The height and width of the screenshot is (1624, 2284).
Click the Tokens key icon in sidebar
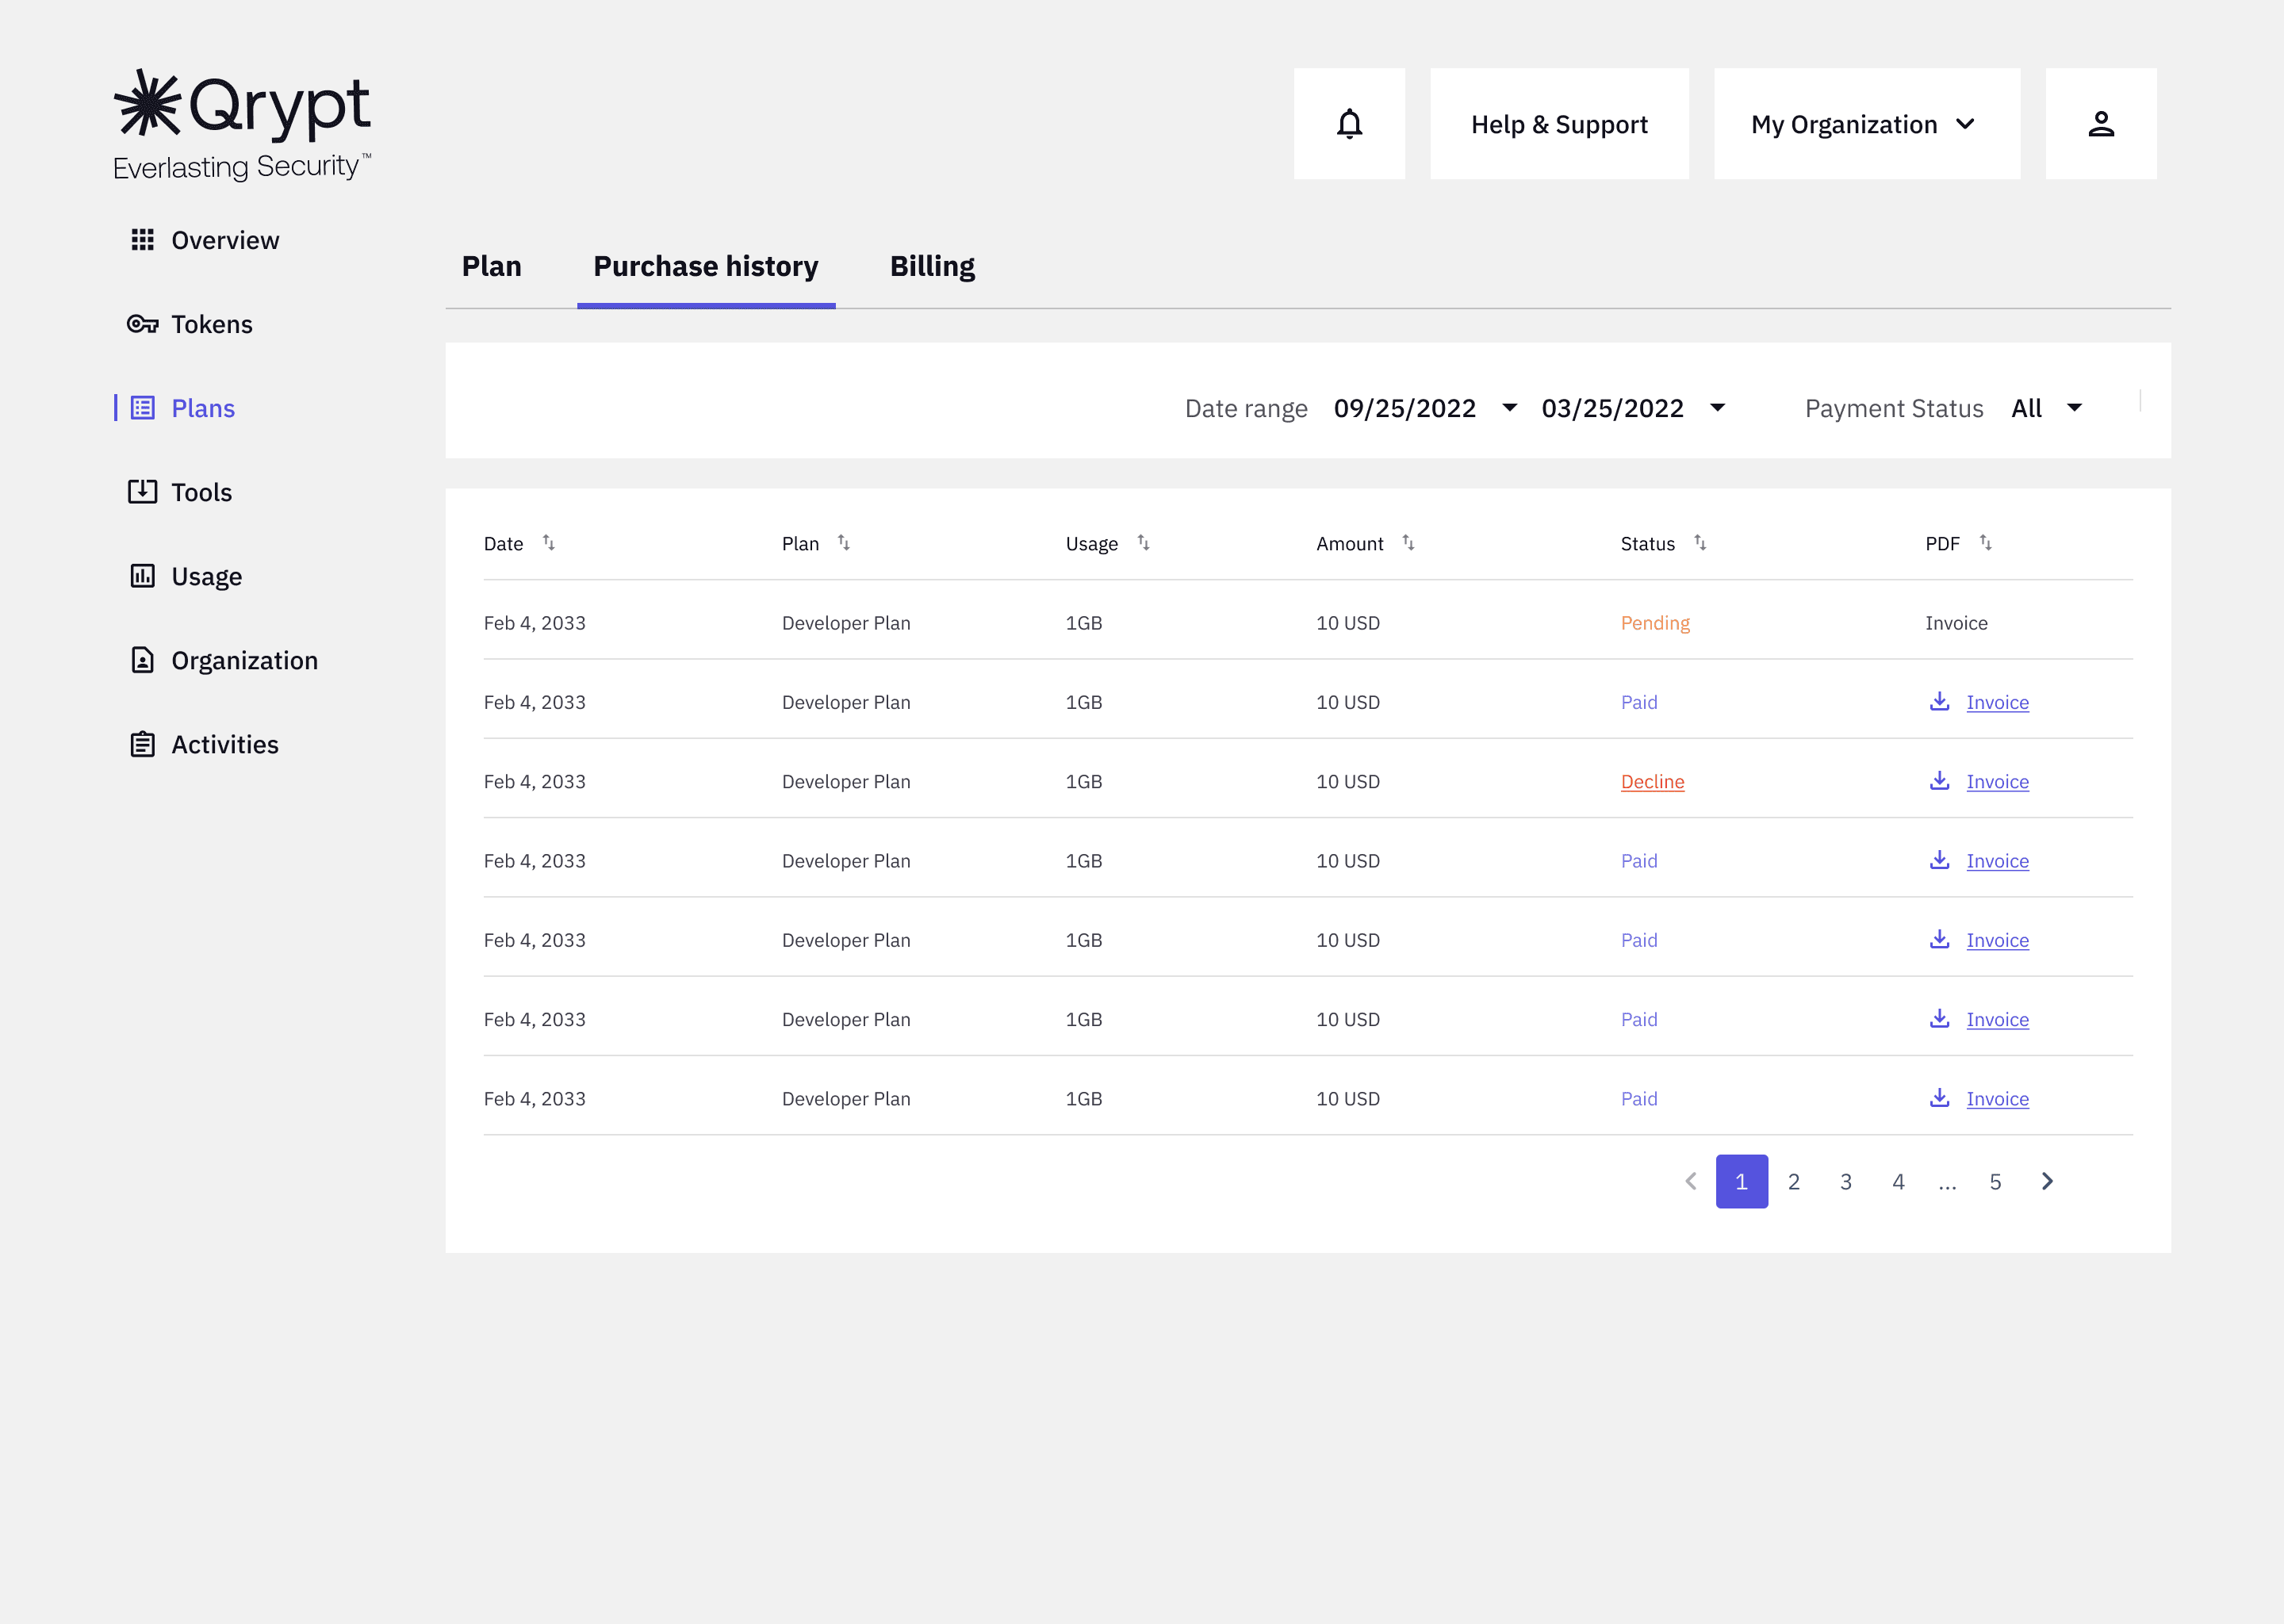pyautogui.click(x=142, y=324)
